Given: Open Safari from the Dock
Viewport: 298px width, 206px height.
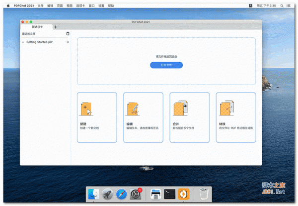Looking at the screenshot, I should click(x=122, y=194).
